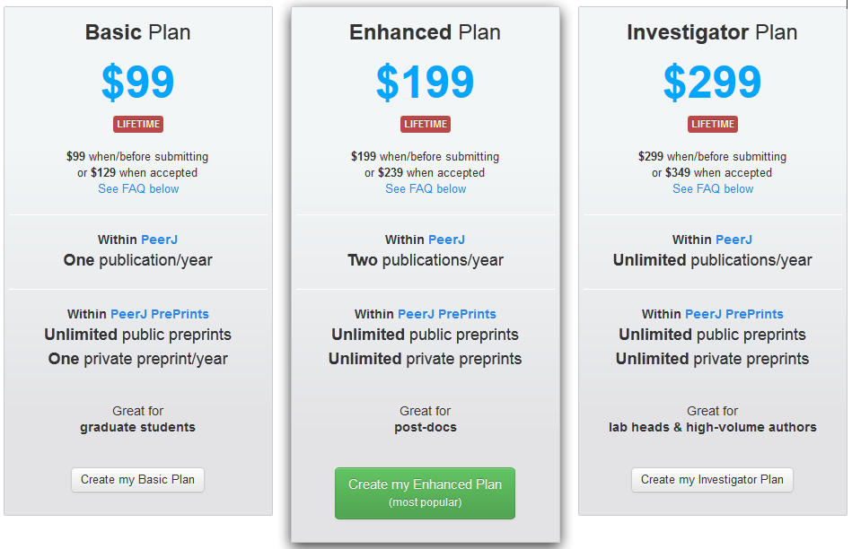
Task: Follow PeerJ PrePrints link in Investigator Plan
Action: pos(733,314)
